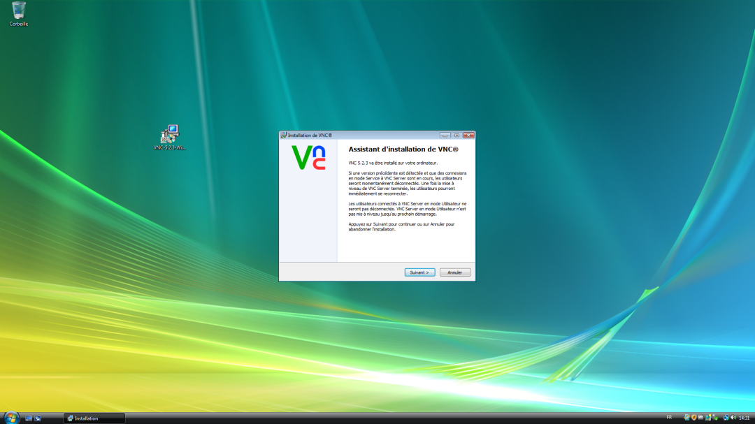Click the Windows Start orb
The height and width of the screenshot is (424, 755).
tap(13, 418)
